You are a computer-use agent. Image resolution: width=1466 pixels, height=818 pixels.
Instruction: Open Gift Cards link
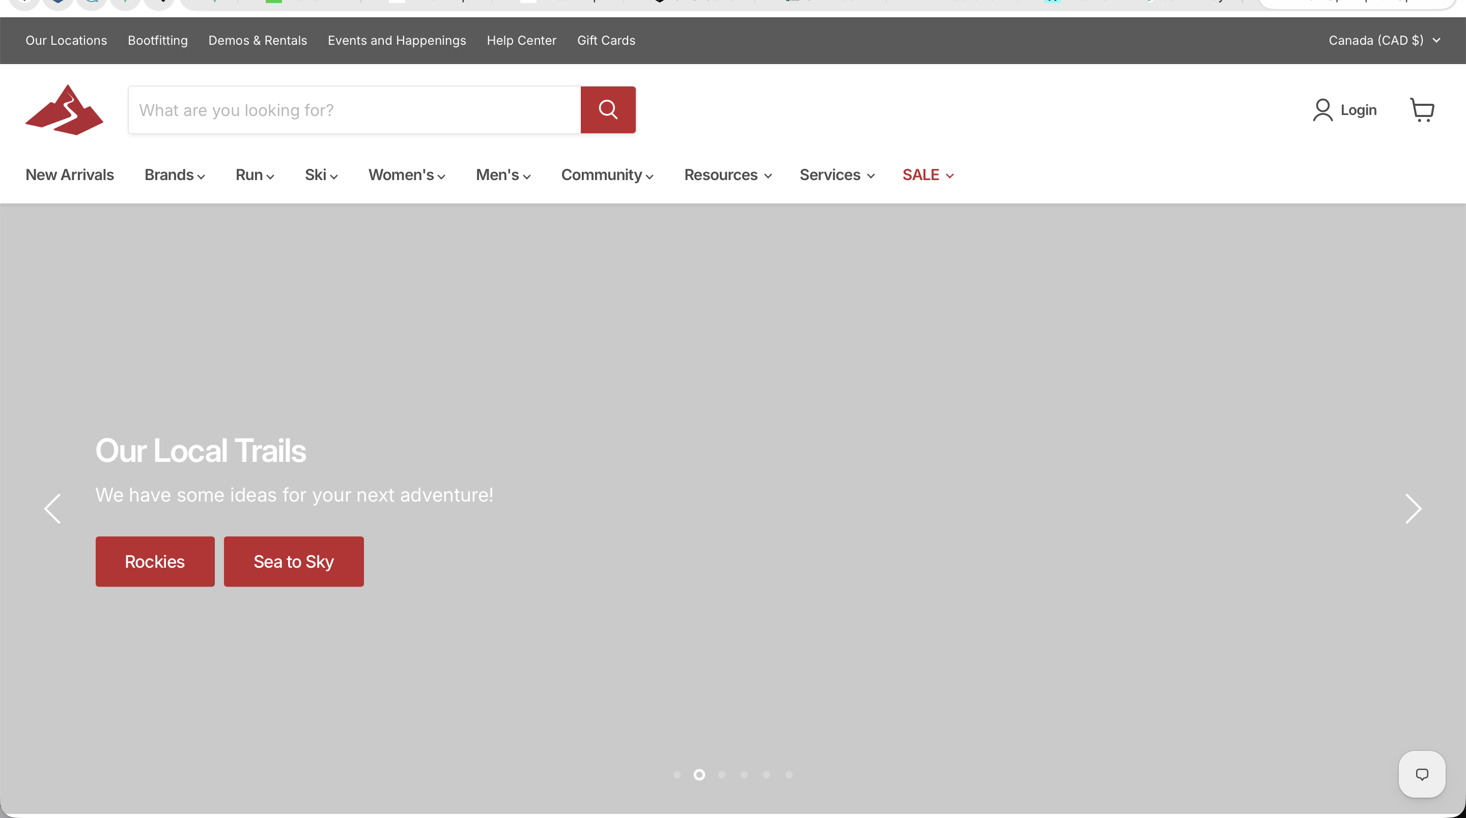[x=606, y=40]
